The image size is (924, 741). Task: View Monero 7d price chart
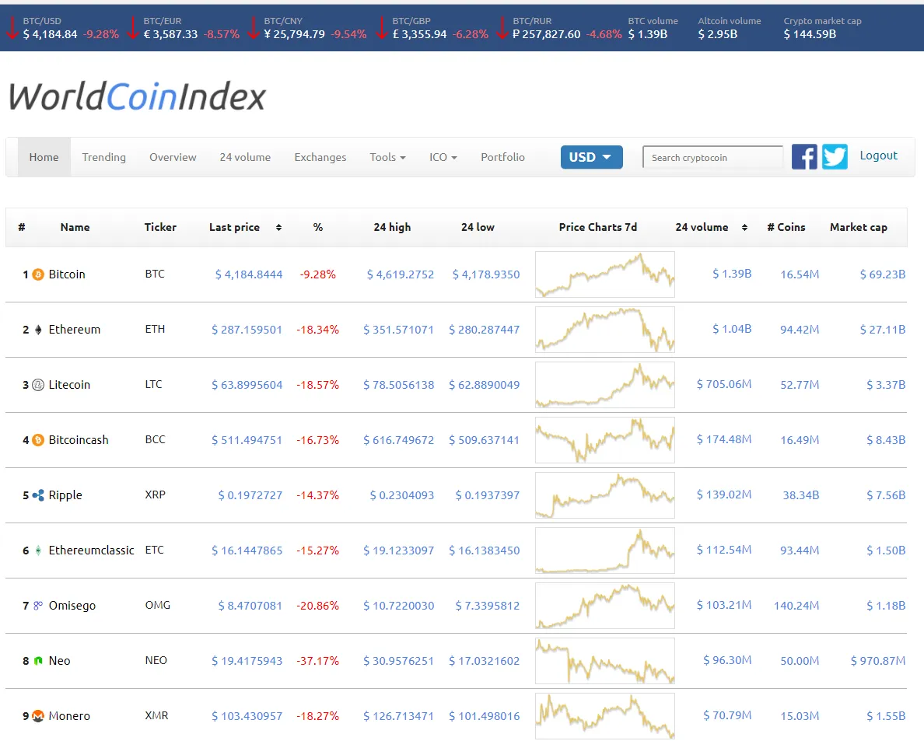[604, 716]
